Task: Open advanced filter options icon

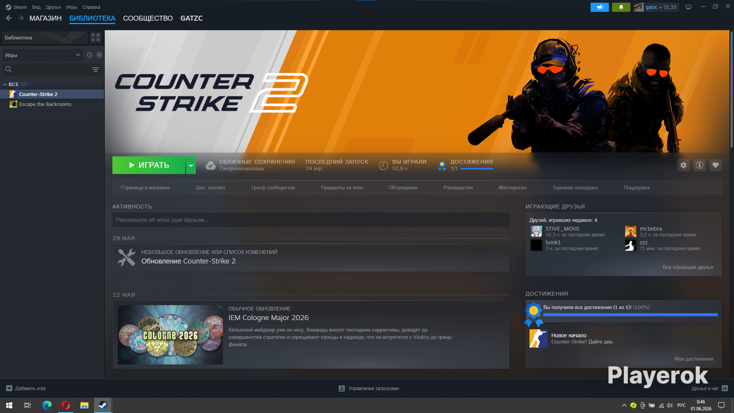Action: point(95,69)
